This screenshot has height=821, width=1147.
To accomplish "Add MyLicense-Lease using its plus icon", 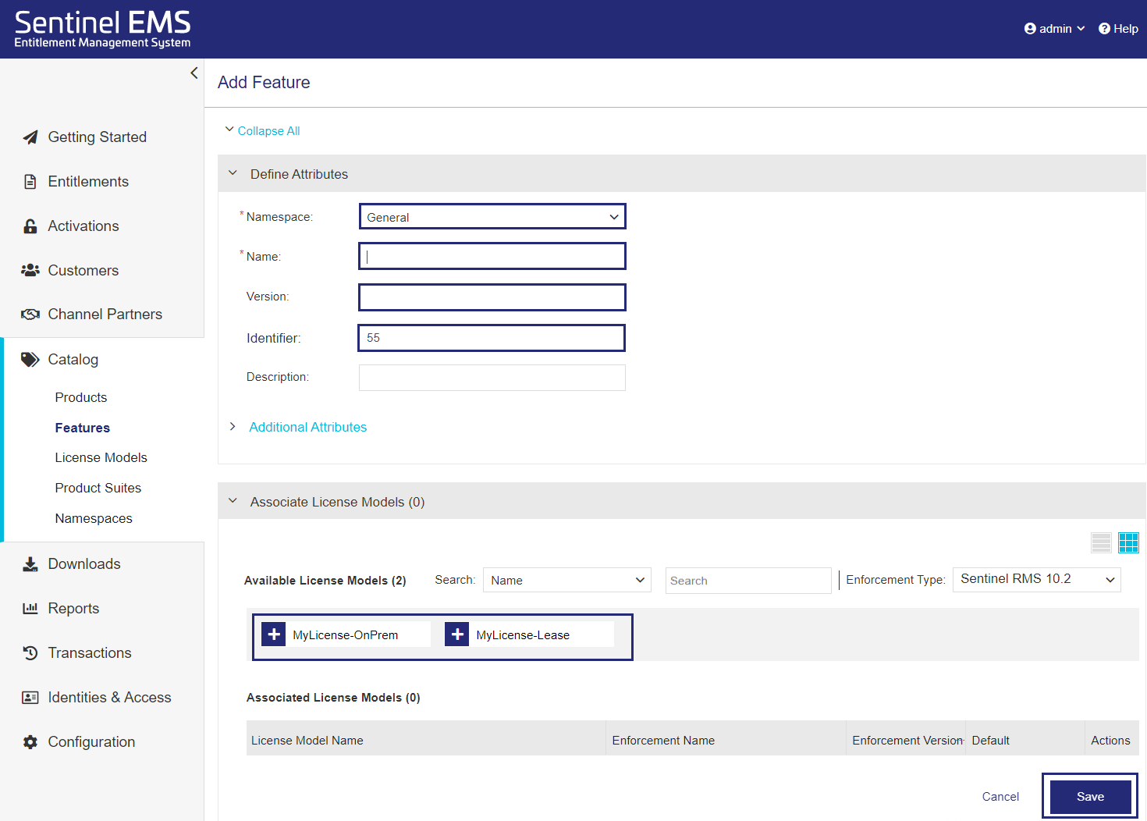I will 456,634.
